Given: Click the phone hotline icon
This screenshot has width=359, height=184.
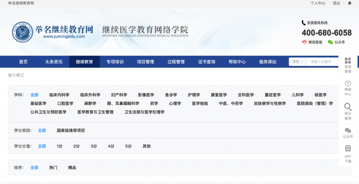Looking at the screenshot, I should pos(304,23).
